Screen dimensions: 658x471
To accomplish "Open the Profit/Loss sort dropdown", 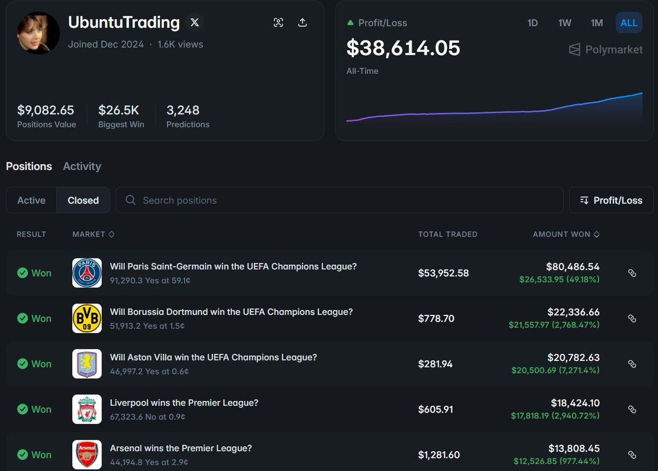I will click(611, 200).
